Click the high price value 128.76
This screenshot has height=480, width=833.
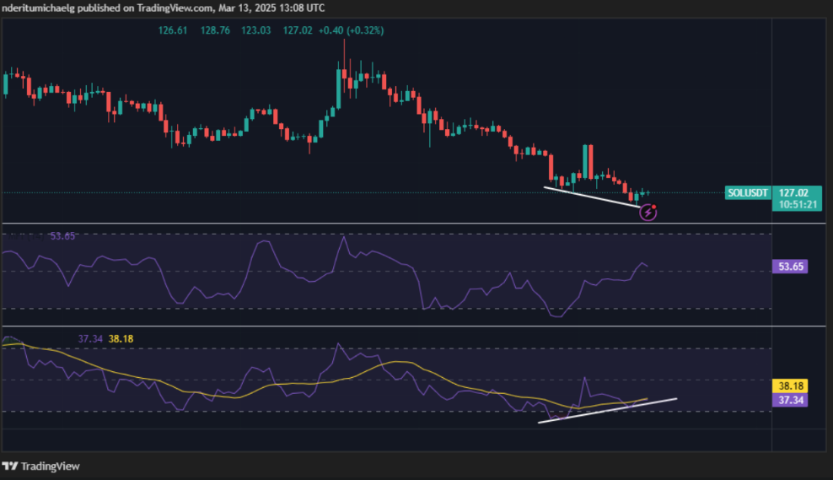[215, 30]
